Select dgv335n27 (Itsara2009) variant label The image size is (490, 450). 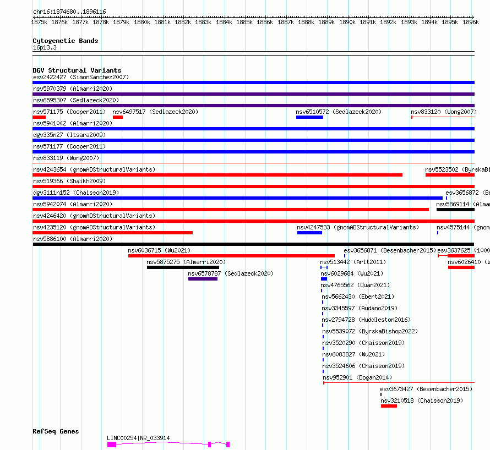pyautogui.click(x=69, y=135)
